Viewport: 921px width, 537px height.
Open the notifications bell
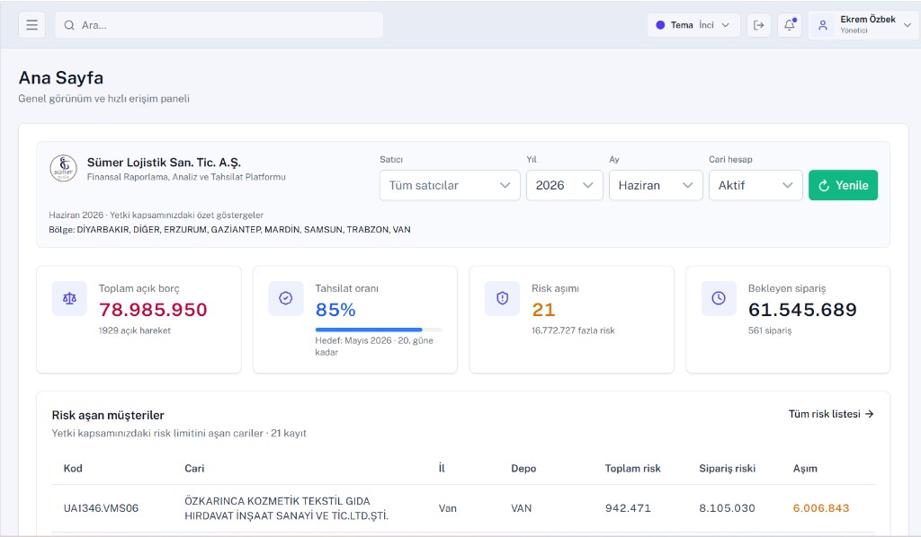pos(790,25)
